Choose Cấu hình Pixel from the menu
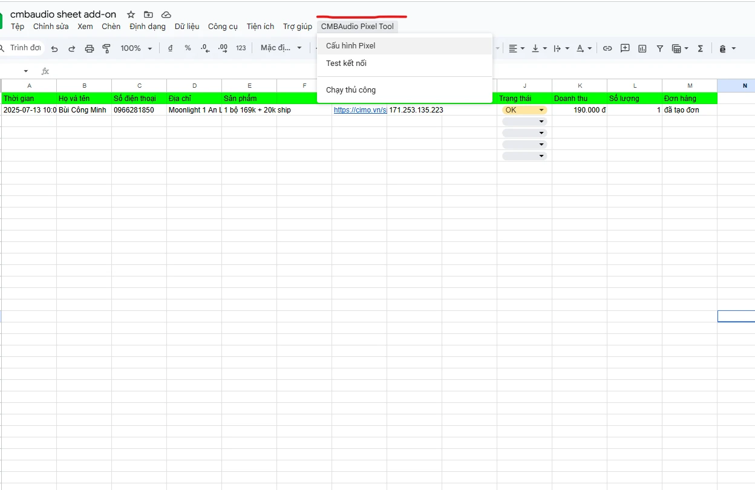 [351, 46]
